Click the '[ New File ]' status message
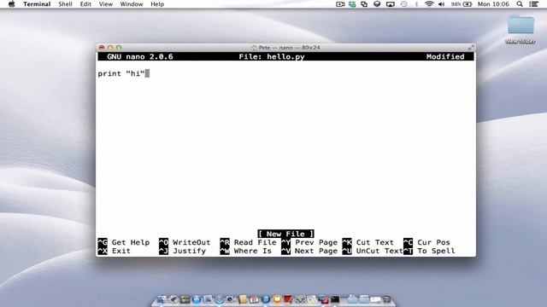Screen dimensions: 547x307 coord(285,234)
